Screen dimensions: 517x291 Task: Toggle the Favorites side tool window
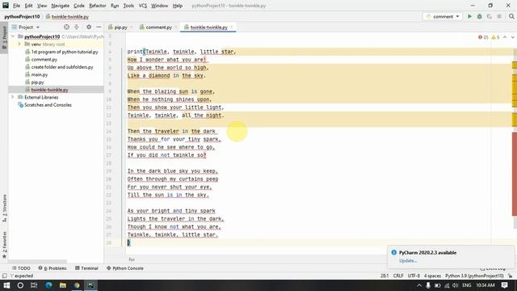[4, 244]
